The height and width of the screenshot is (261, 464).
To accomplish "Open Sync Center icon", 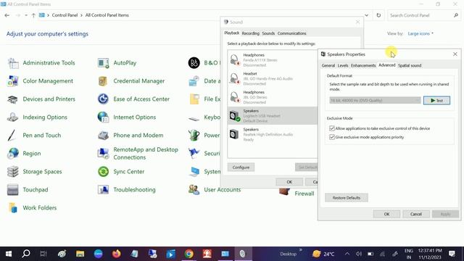I will point(103,172).
